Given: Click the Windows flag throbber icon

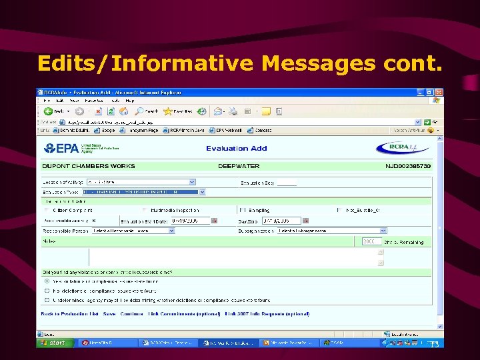Looking at the screenshot, I should point(437,101).
